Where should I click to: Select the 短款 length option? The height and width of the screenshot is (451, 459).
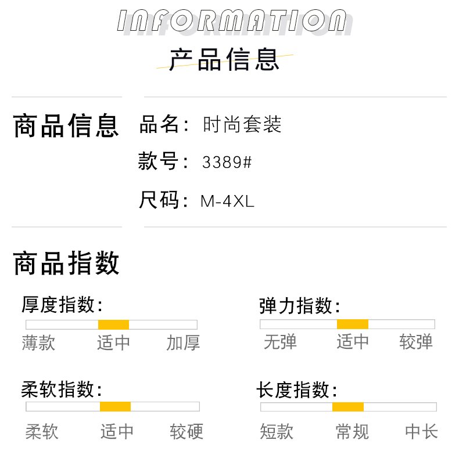pos(277,431)
